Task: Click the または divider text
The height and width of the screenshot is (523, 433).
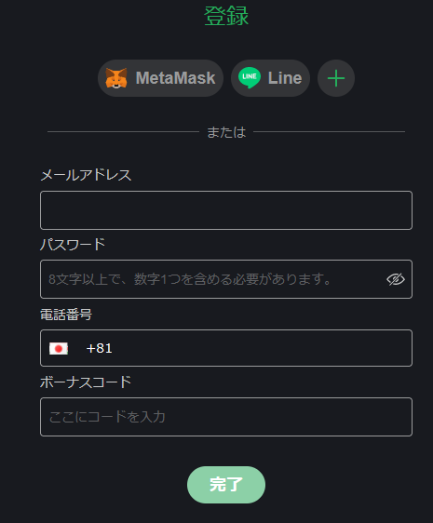Action: coord(226,132)
